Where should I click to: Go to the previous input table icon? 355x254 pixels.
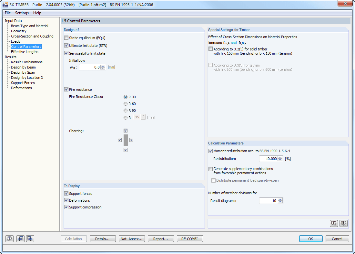tap(19, 238)
